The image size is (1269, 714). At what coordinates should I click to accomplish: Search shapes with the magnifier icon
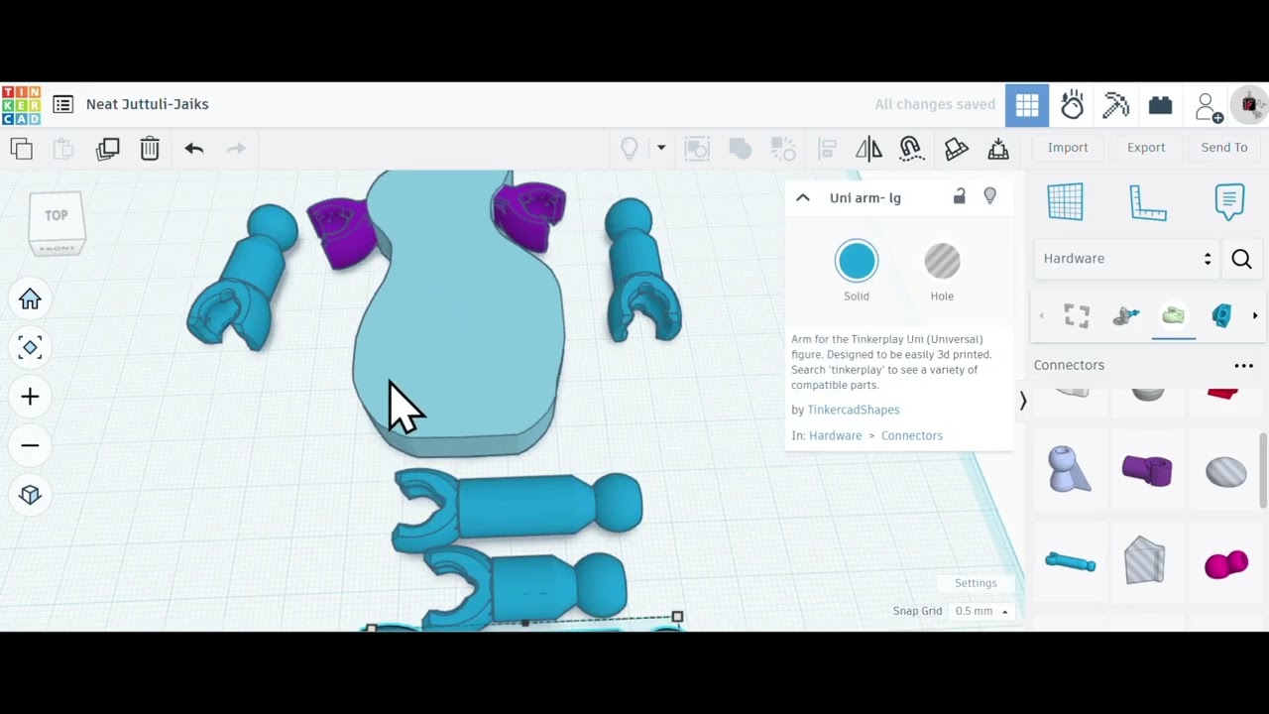[x=1241, y=260]
